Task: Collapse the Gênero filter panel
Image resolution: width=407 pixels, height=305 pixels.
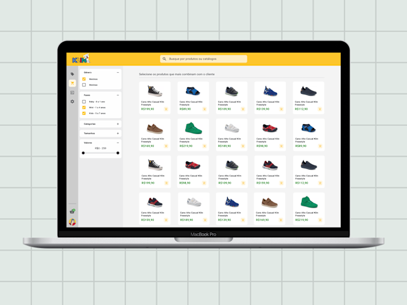Action: (x=118, y=73)
